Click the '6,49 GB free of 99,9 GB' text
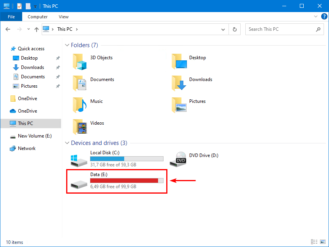 (113, 187)
